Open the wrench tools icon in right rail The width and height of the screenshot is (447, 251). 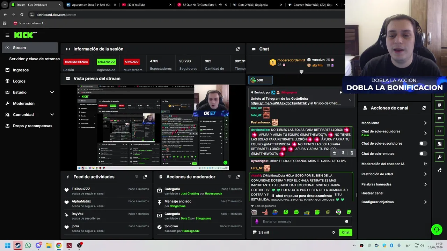click(x=439, y=157)
